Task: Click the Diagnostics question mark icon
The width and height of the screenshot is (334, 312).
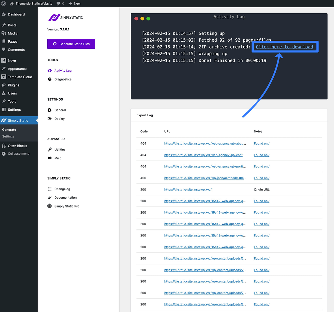Action: pos(50,79)
